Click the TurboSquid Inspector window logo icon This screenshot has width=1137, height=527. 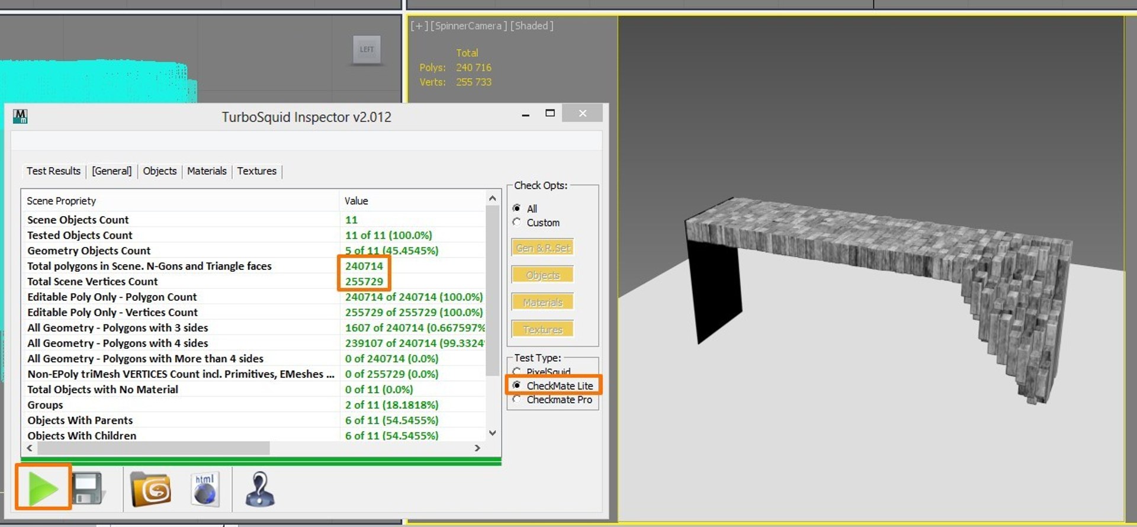pos(20,117)
